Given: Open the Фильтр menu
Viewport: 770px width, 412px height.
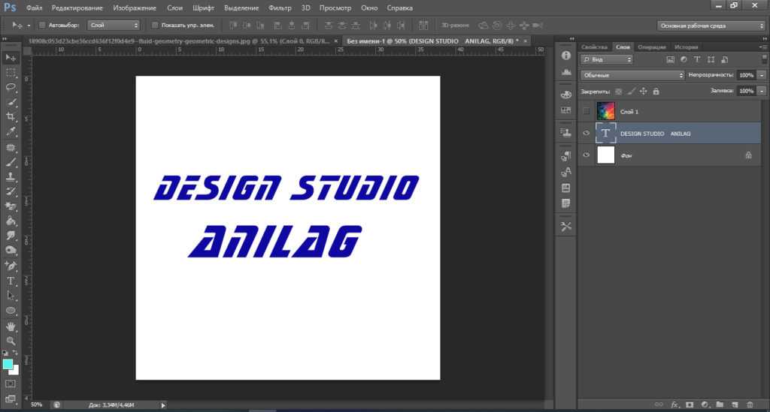Looking at the screenshot, I should coord(280,7).
